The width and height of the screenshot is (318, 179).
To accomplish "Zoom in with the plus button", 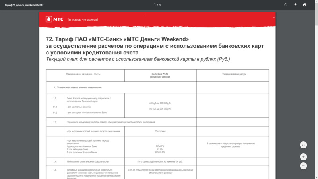I will (303, 157).
